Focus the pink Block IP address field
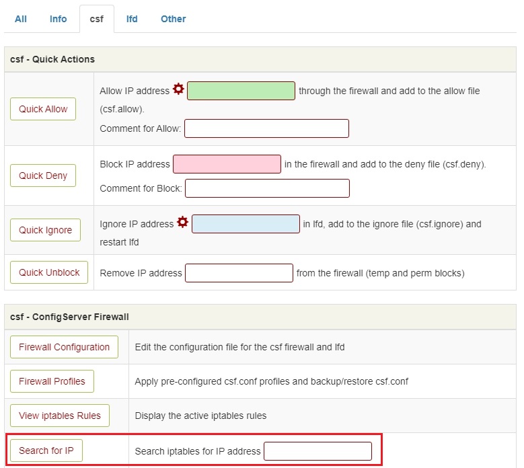This screenshot has height=468, width=524. coord(227,164)
